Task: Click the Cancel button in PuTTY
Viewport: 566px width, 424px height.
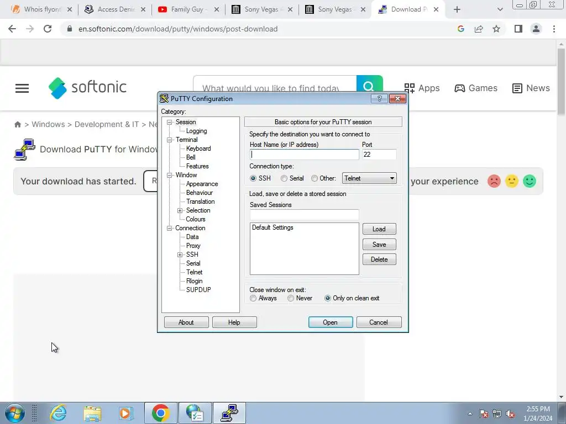Action: coord(379,322)
